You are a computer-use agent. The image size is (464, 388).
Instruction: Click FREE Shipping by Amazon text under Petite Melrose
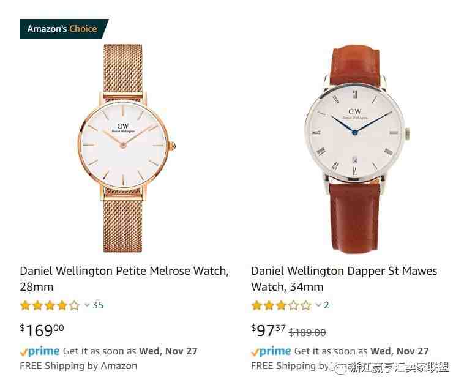[78, 366]
